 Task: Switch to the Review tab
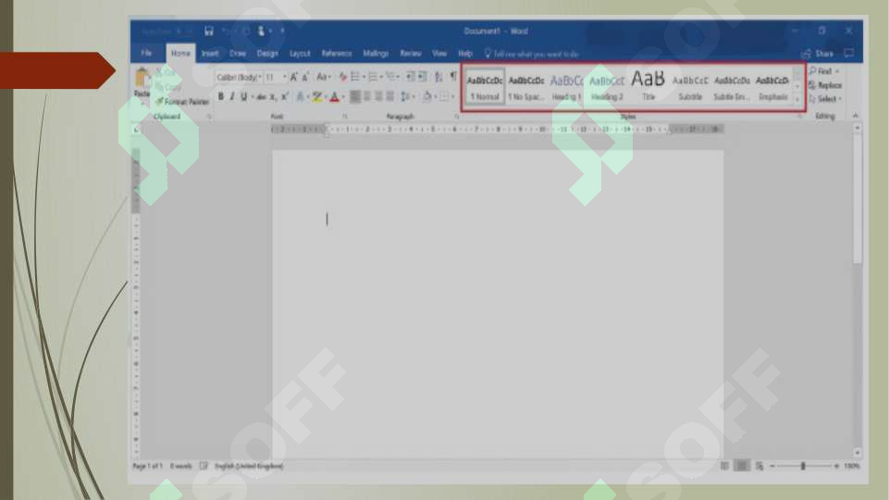411,54
